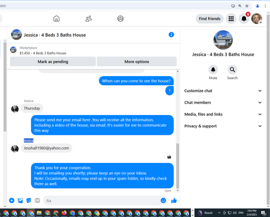Open File Explorer from the taskbar
This screenshot has height=217, width=270.
click(39, 213)
